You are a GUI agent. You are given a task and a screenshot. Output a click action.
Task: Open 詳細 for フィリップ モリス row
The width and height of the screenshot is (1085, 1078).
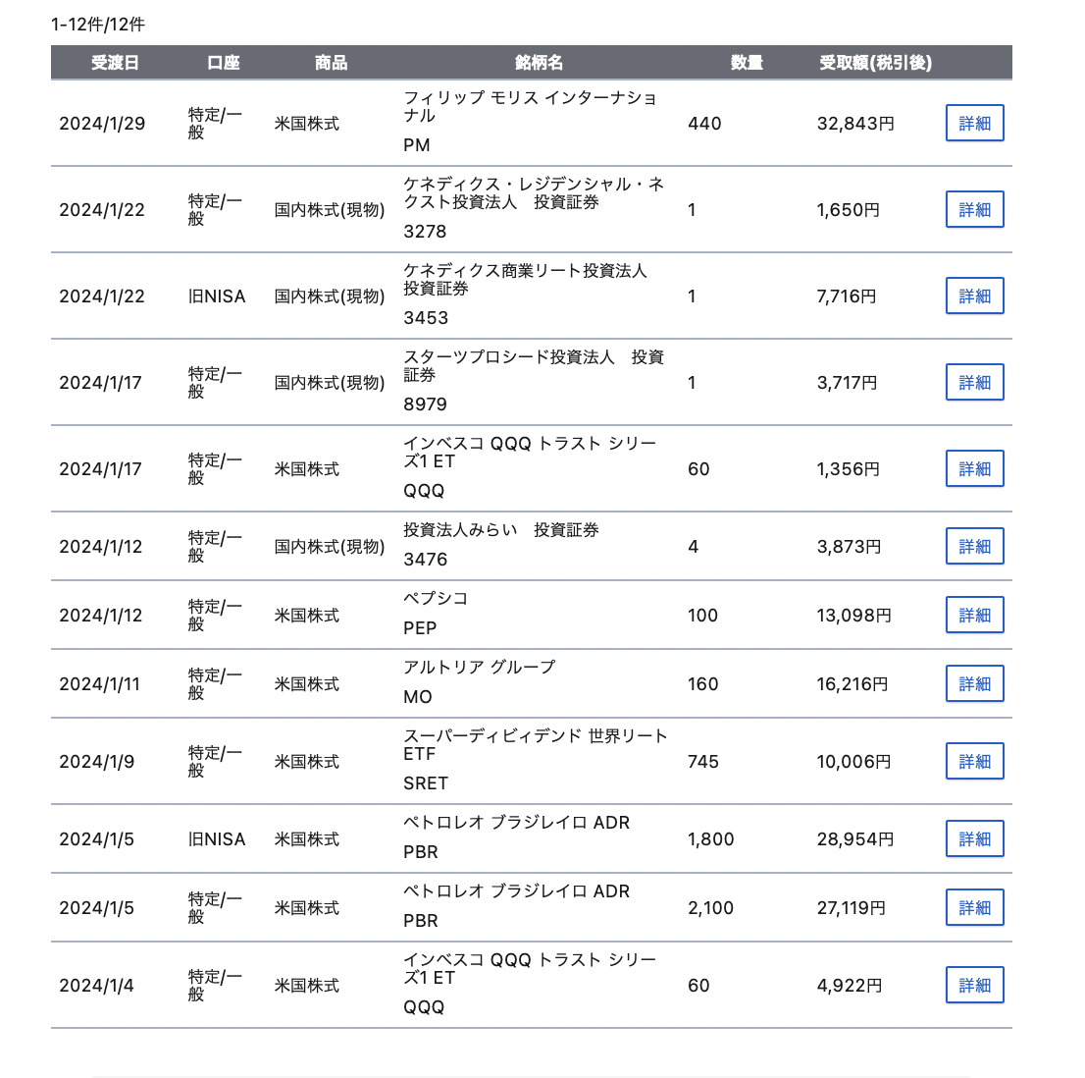point(974,124)
